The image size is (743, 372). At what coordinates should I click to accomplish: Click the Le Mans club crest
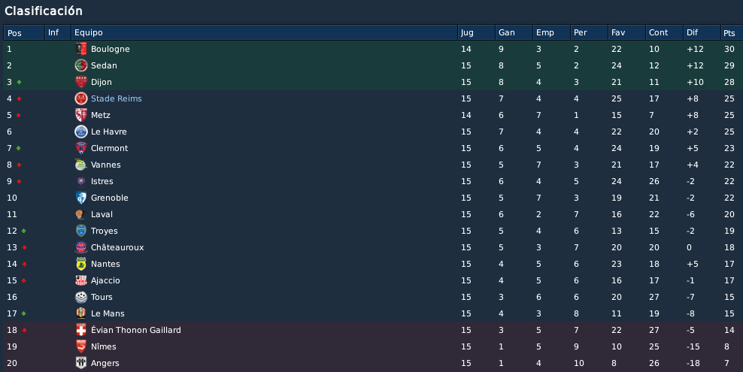(81, 313)
